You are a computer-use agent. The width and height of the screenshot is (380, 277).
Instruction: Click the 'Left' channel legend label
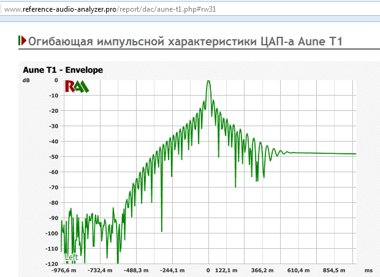click(71, 257)
